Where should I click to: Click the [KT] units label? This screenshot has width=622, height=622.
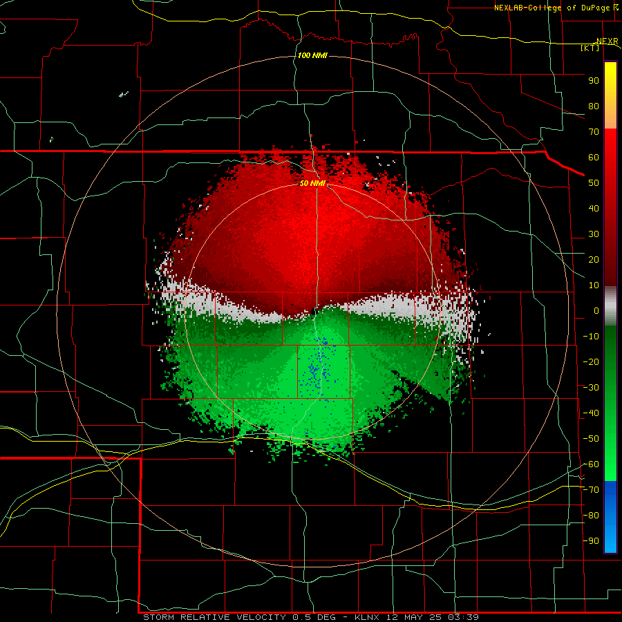point(590,48)
